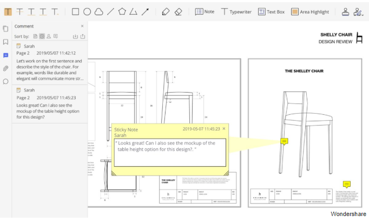The height and width of the screenshot is (222, 369).
Task: Select the Pencil drawing tool
Action: (x=166, y=12)
